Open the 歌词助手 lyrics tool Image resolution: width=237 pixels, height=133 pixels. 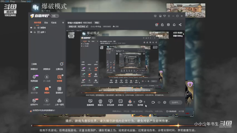59,90
